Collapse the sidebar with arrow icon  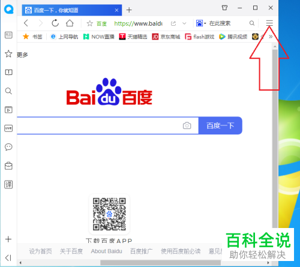[8, 258]
